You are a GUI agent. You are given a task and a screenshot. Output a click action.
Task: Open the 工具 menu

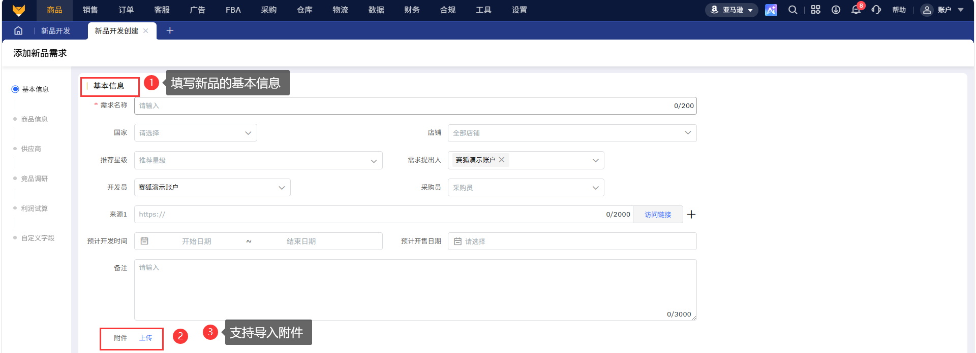click(483, 10)
